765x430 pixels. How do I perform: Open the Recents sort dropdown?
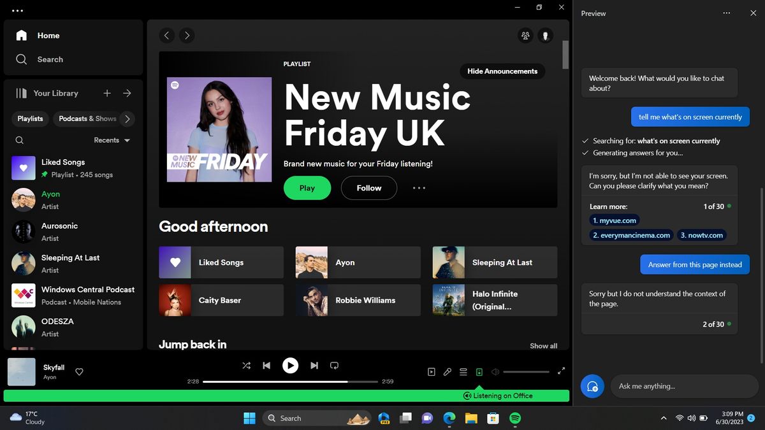(112, 140)
